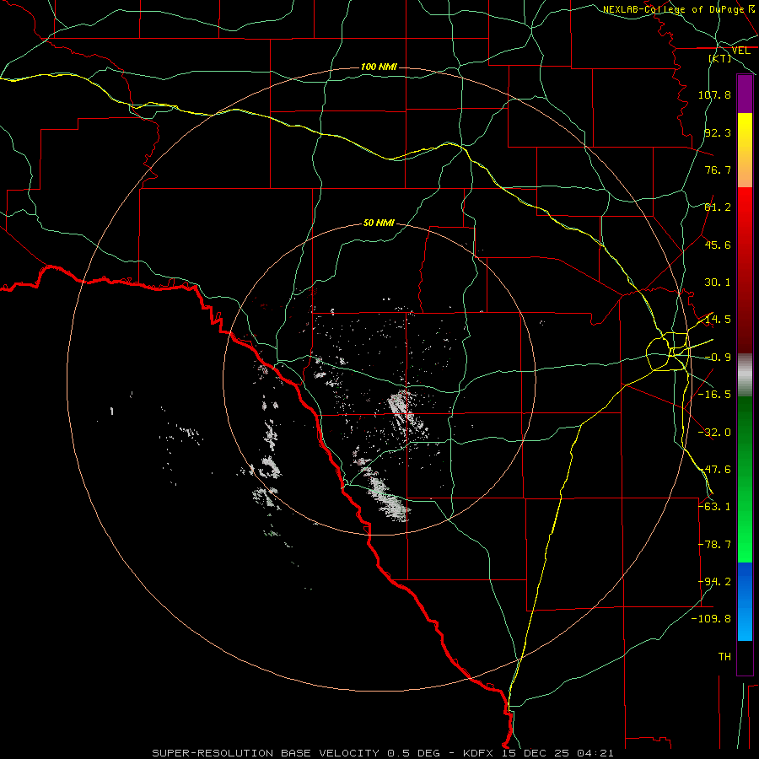Click the 14.5 velocity scale value
Viewport: 759px width, 759px height.
point(718,320)
